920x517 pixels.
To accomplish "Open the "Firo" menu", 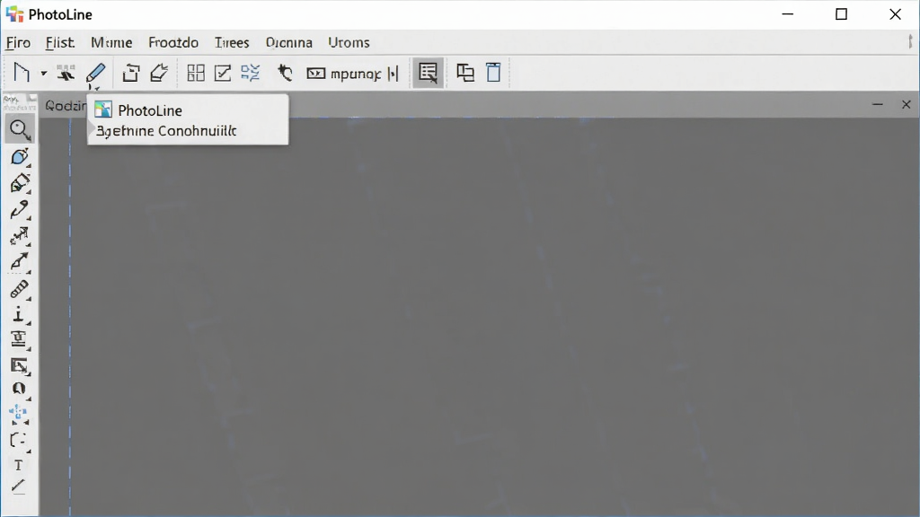I will [x=18, y=43].
